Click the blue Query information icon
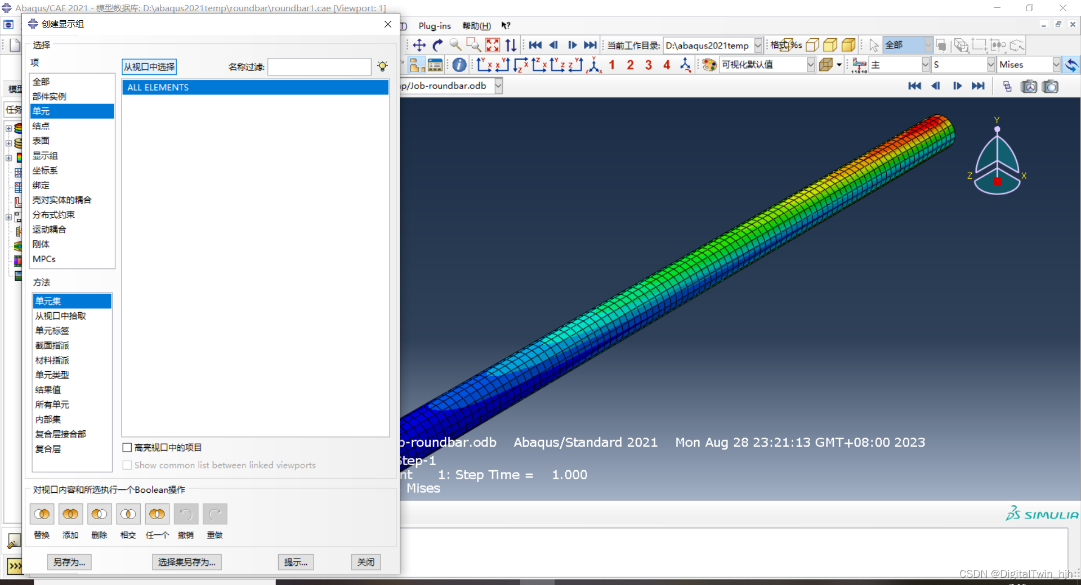1081x585 pixels. pyautogui.click(x=459, y=65)
